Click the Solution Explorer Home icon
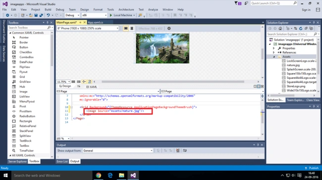This screenshot has width=322, height=180. (280, 29)
